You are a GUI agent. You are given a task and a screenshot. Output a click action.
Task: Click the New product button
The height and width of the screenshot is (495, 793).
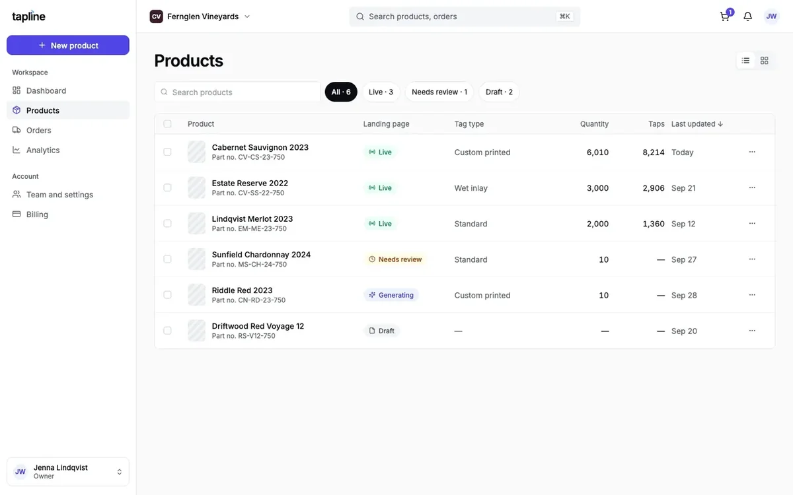click(x=68, y=46)
